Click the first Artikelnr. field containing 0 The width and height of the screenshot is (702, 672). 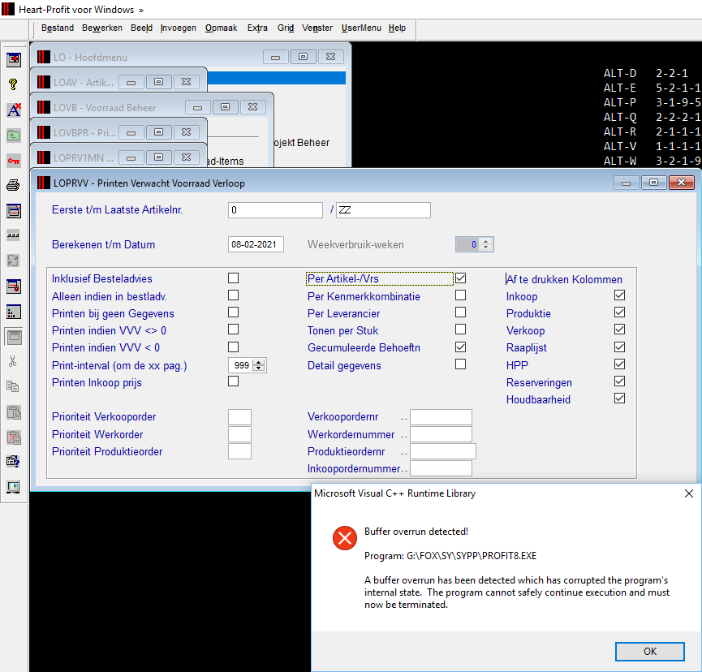pyautogui.click(x=275, y=210)
